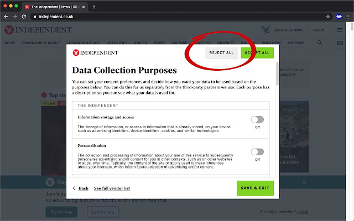Click the site search magnifier icon
Image resolution: width=354 pixels, height=221 pixels.
320,43
